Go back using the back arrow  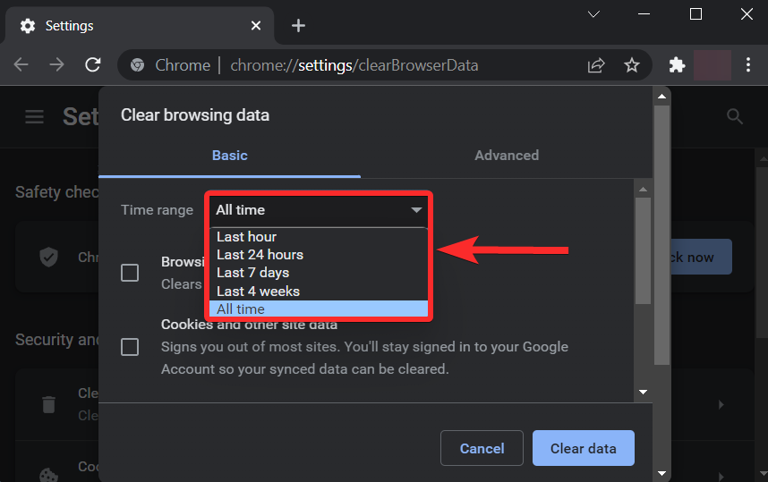pos(21,65)
